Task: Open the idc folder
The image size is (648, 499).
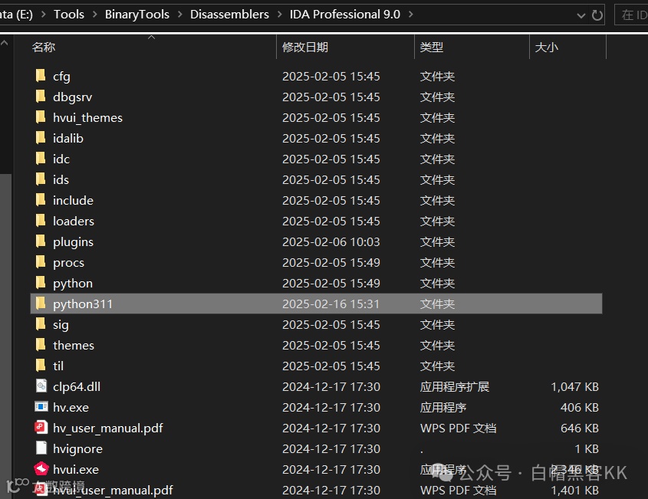Action: tap(61, 159)
